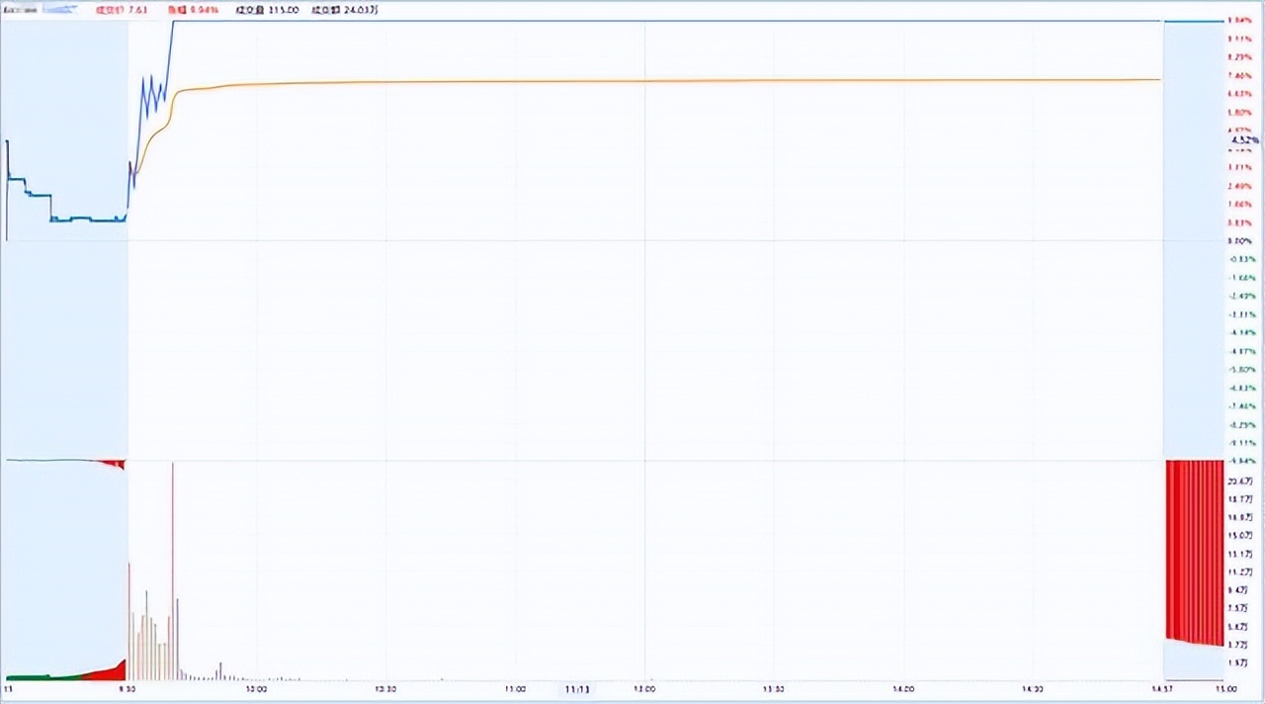Click the 24.03万 turnover value in header
Image resolution: width=1265 pixels, height=704 pixels.
tap(360, 9)
